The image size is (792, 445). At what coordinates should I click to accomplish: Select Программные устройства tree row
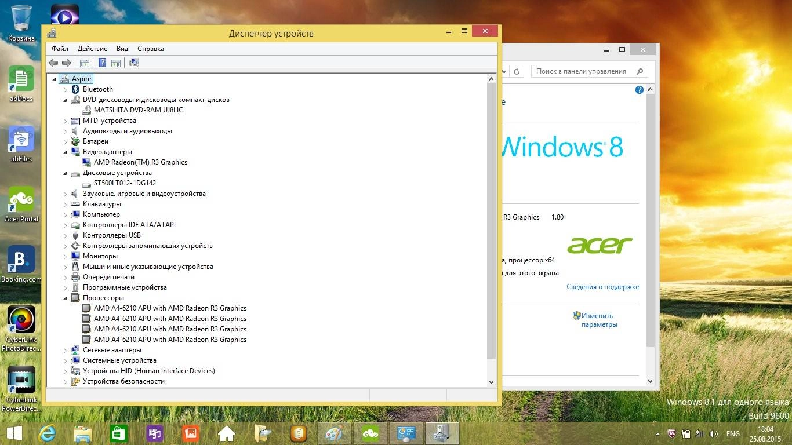[x=125, y=287]
